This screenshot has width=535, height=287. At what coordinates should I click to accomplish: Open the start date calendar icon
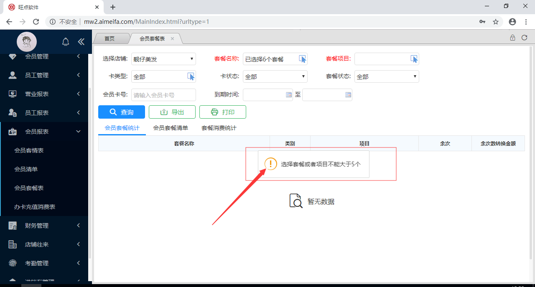coord(289,95)
